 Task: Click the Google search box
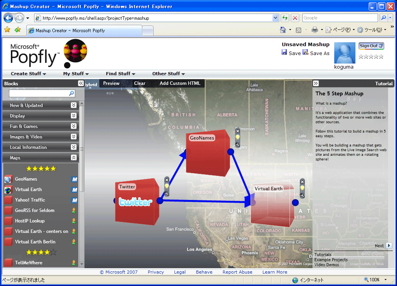point(340,18)
